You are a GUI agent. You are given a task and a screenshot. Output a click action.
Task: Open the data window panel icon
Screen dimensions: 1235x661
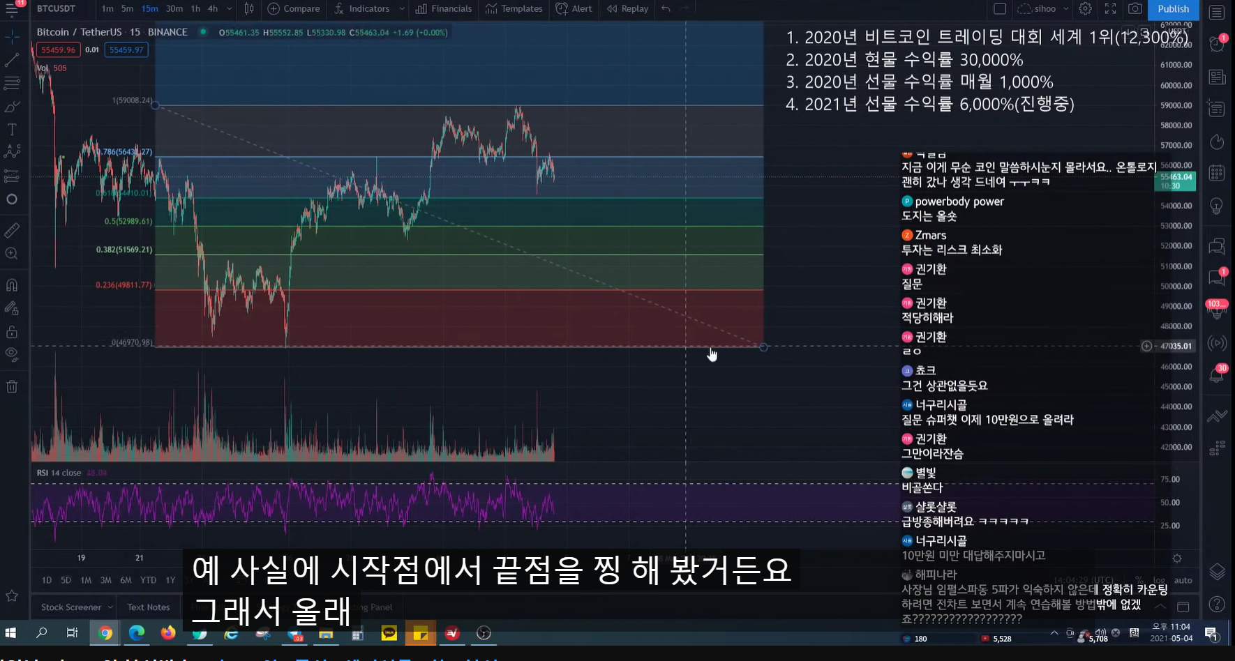1217,109
